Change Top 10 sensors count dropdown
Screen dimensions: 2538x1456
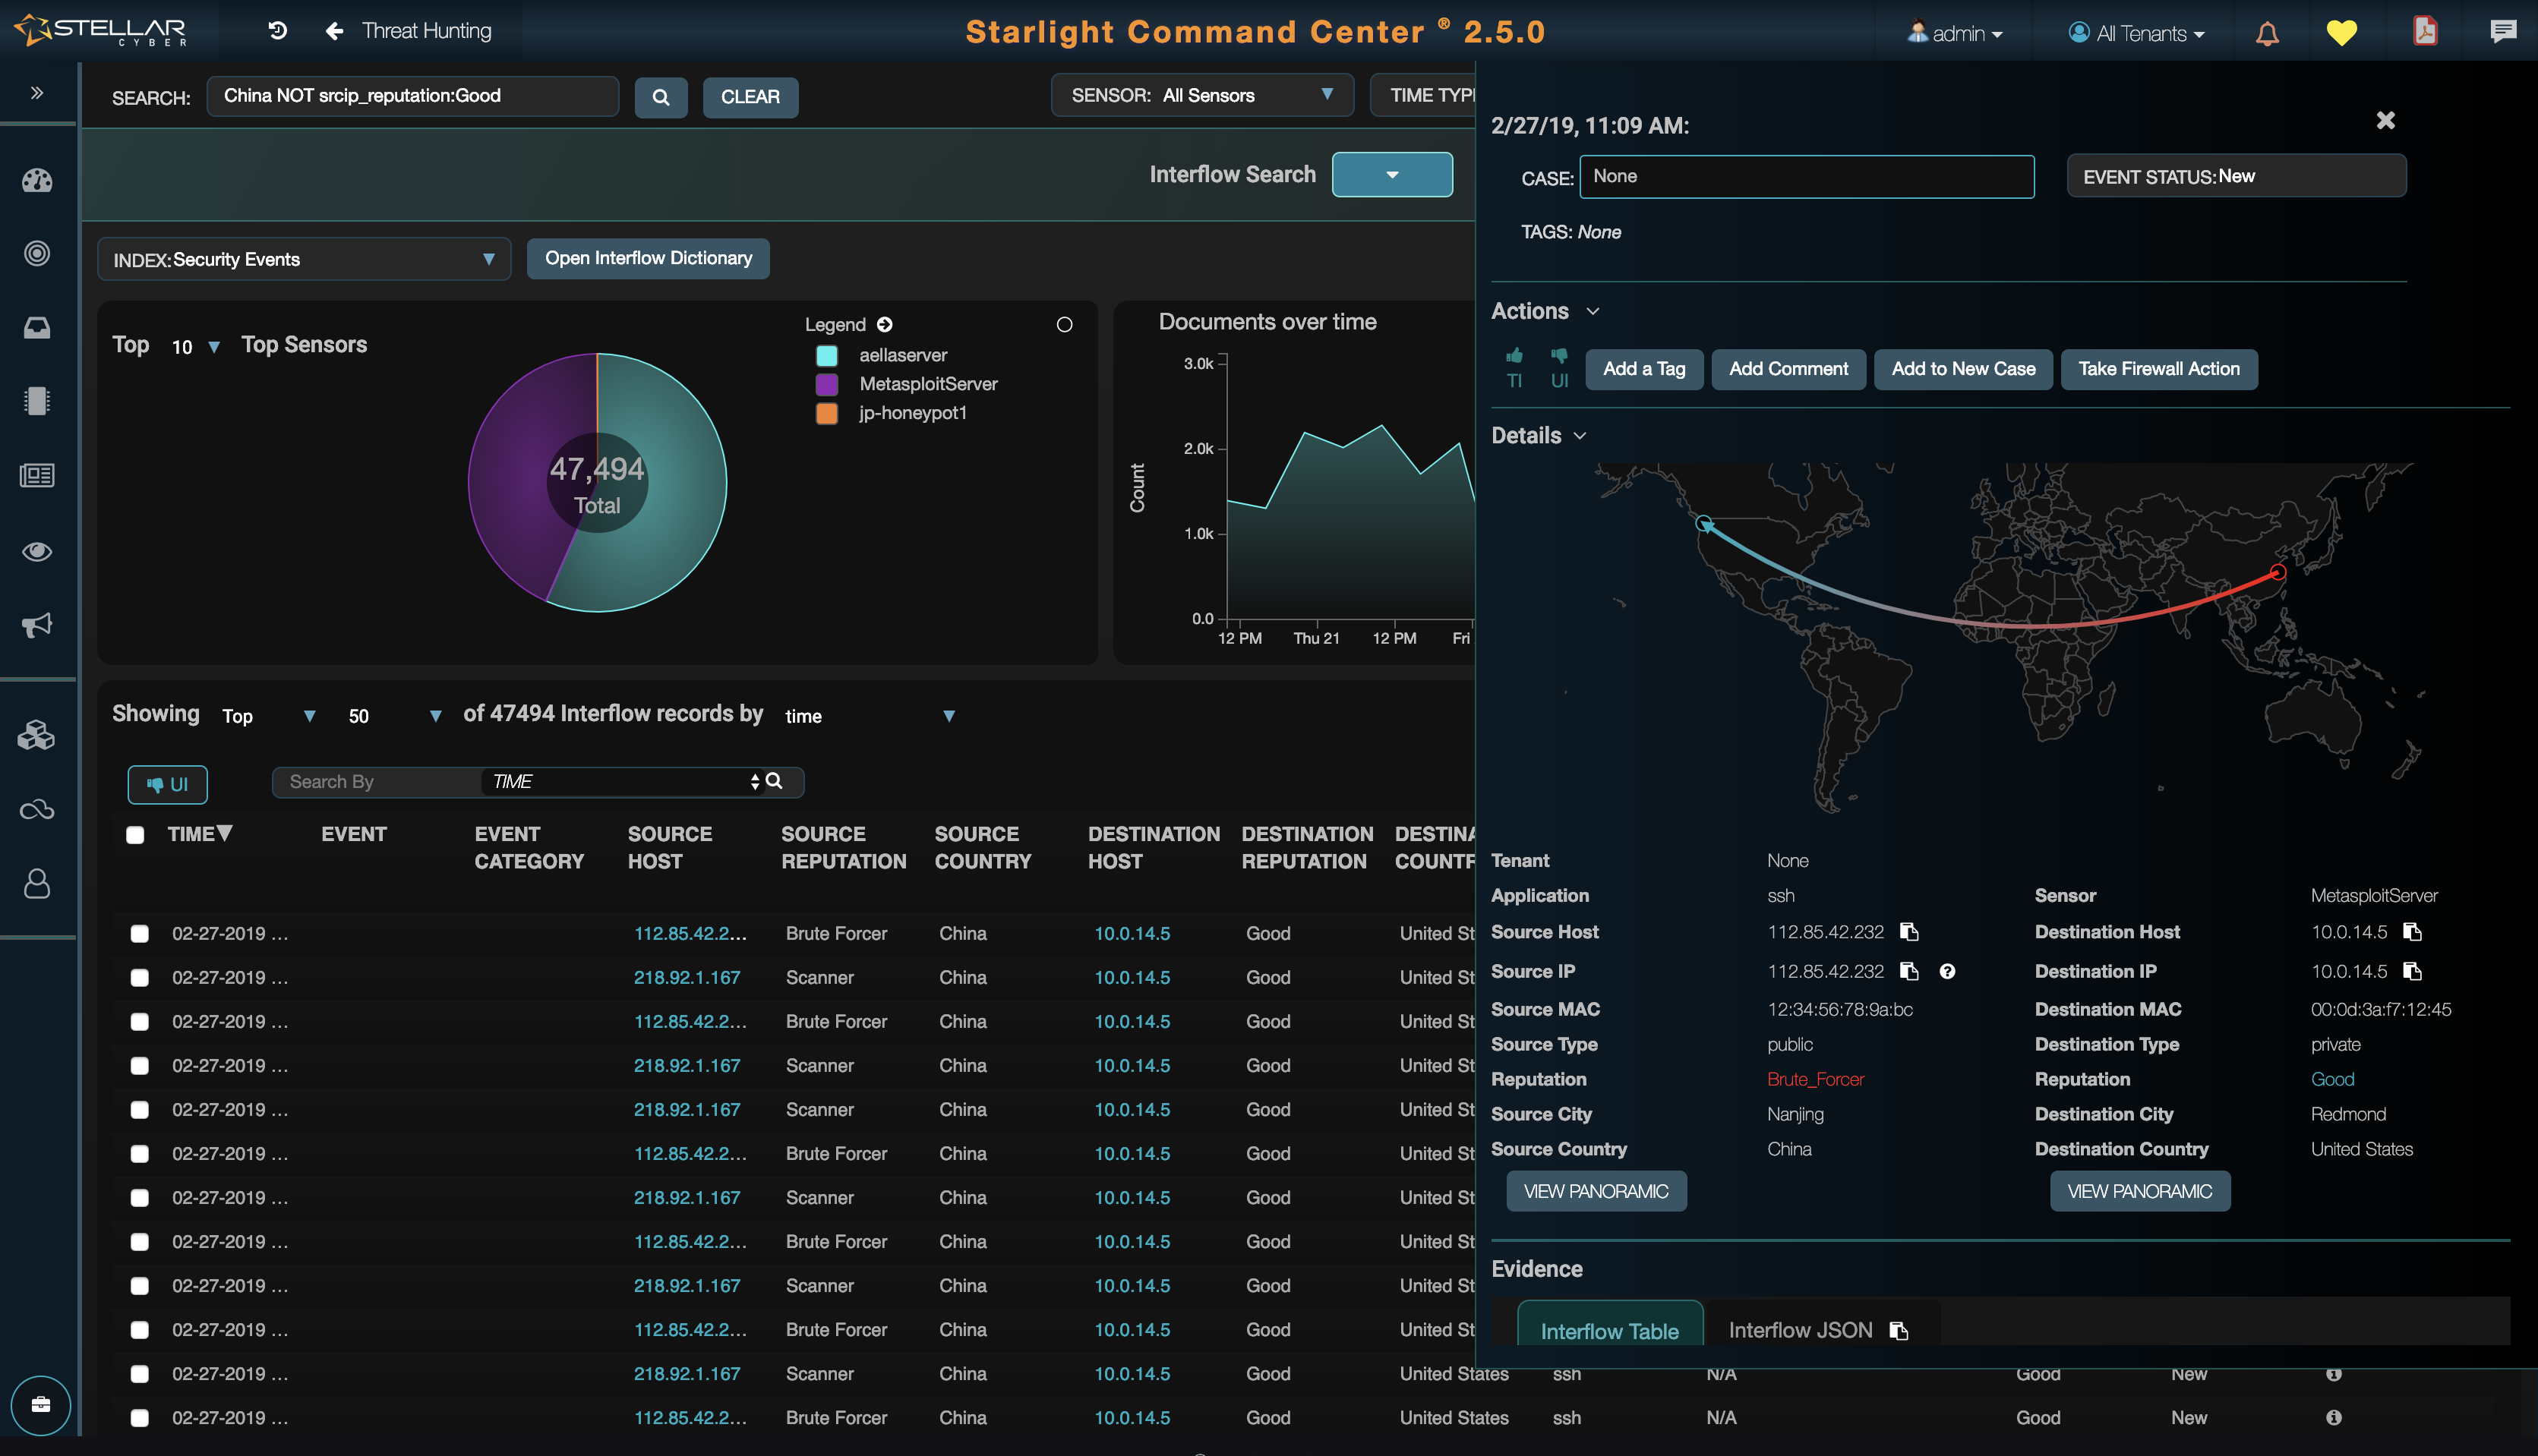point(195,346)
